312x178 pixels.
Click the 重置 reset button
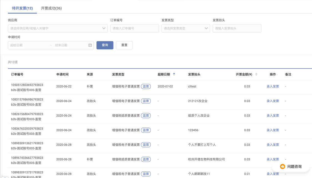pyautogui.click(x=124, y=45)
